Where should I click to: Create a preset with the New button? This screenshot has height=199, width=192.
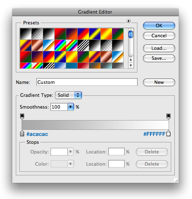tap(159, 82)
